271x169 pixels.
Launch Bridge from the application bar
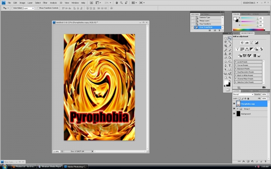click(91, 3)
